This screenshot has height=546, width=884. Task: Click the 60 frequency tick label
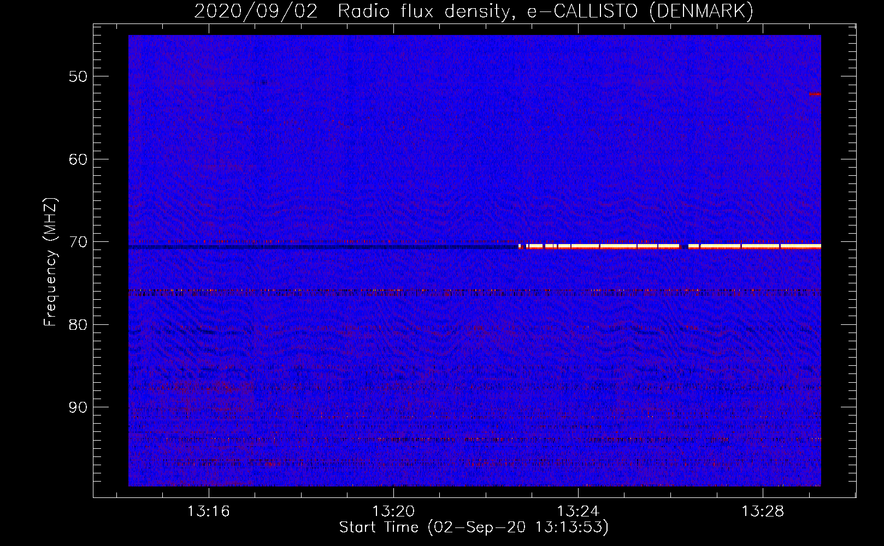point(78,159)
